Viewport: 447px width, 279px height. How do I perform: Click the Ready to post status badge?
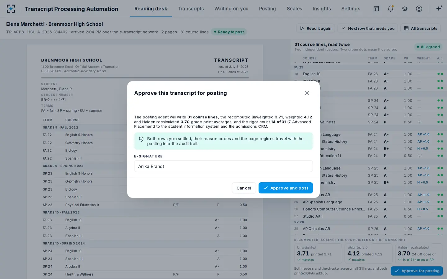[x=229, y=32]
